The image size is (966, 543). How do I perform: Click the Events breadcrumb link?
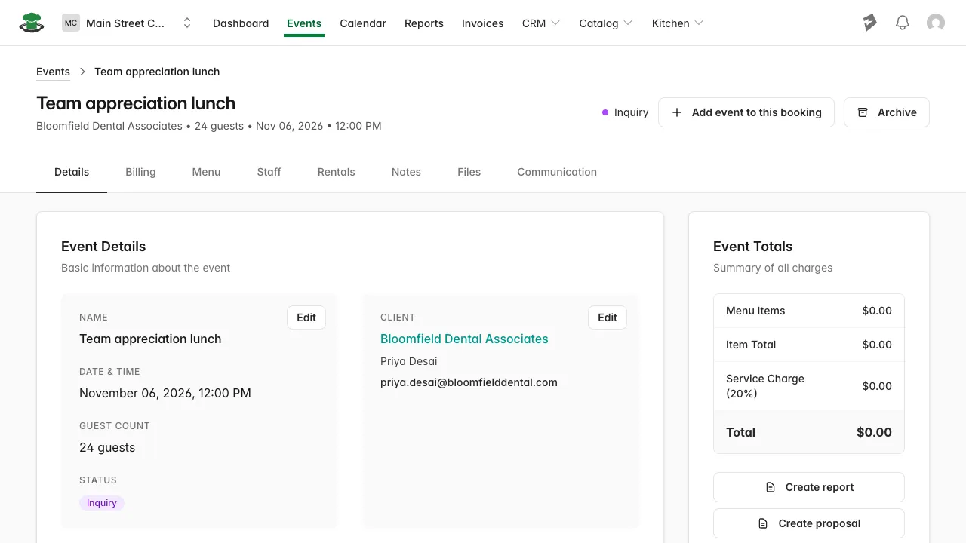click(x=53, y=72)
